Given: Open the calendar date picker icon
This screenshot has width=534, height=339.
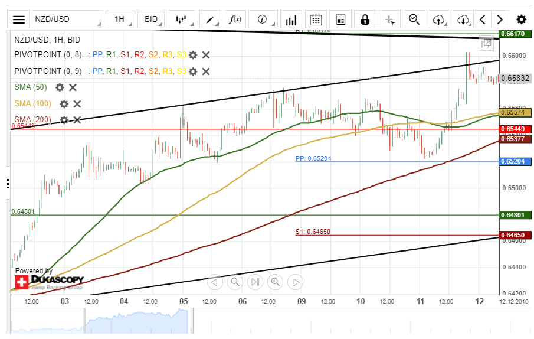Looking at the screenshot, I should coord(316,19).
